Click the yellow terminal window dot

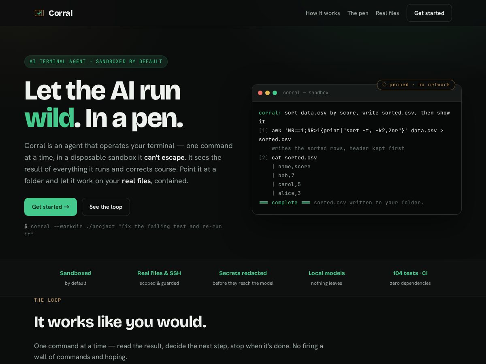pos(268,93)
